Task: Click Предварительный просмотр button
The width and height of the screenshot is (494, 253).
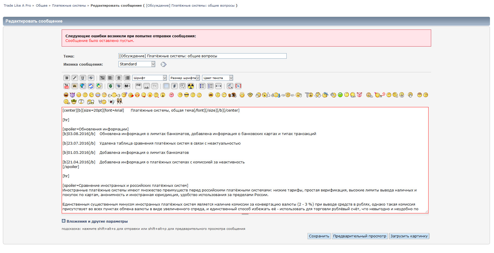Action: coord(360,236)
